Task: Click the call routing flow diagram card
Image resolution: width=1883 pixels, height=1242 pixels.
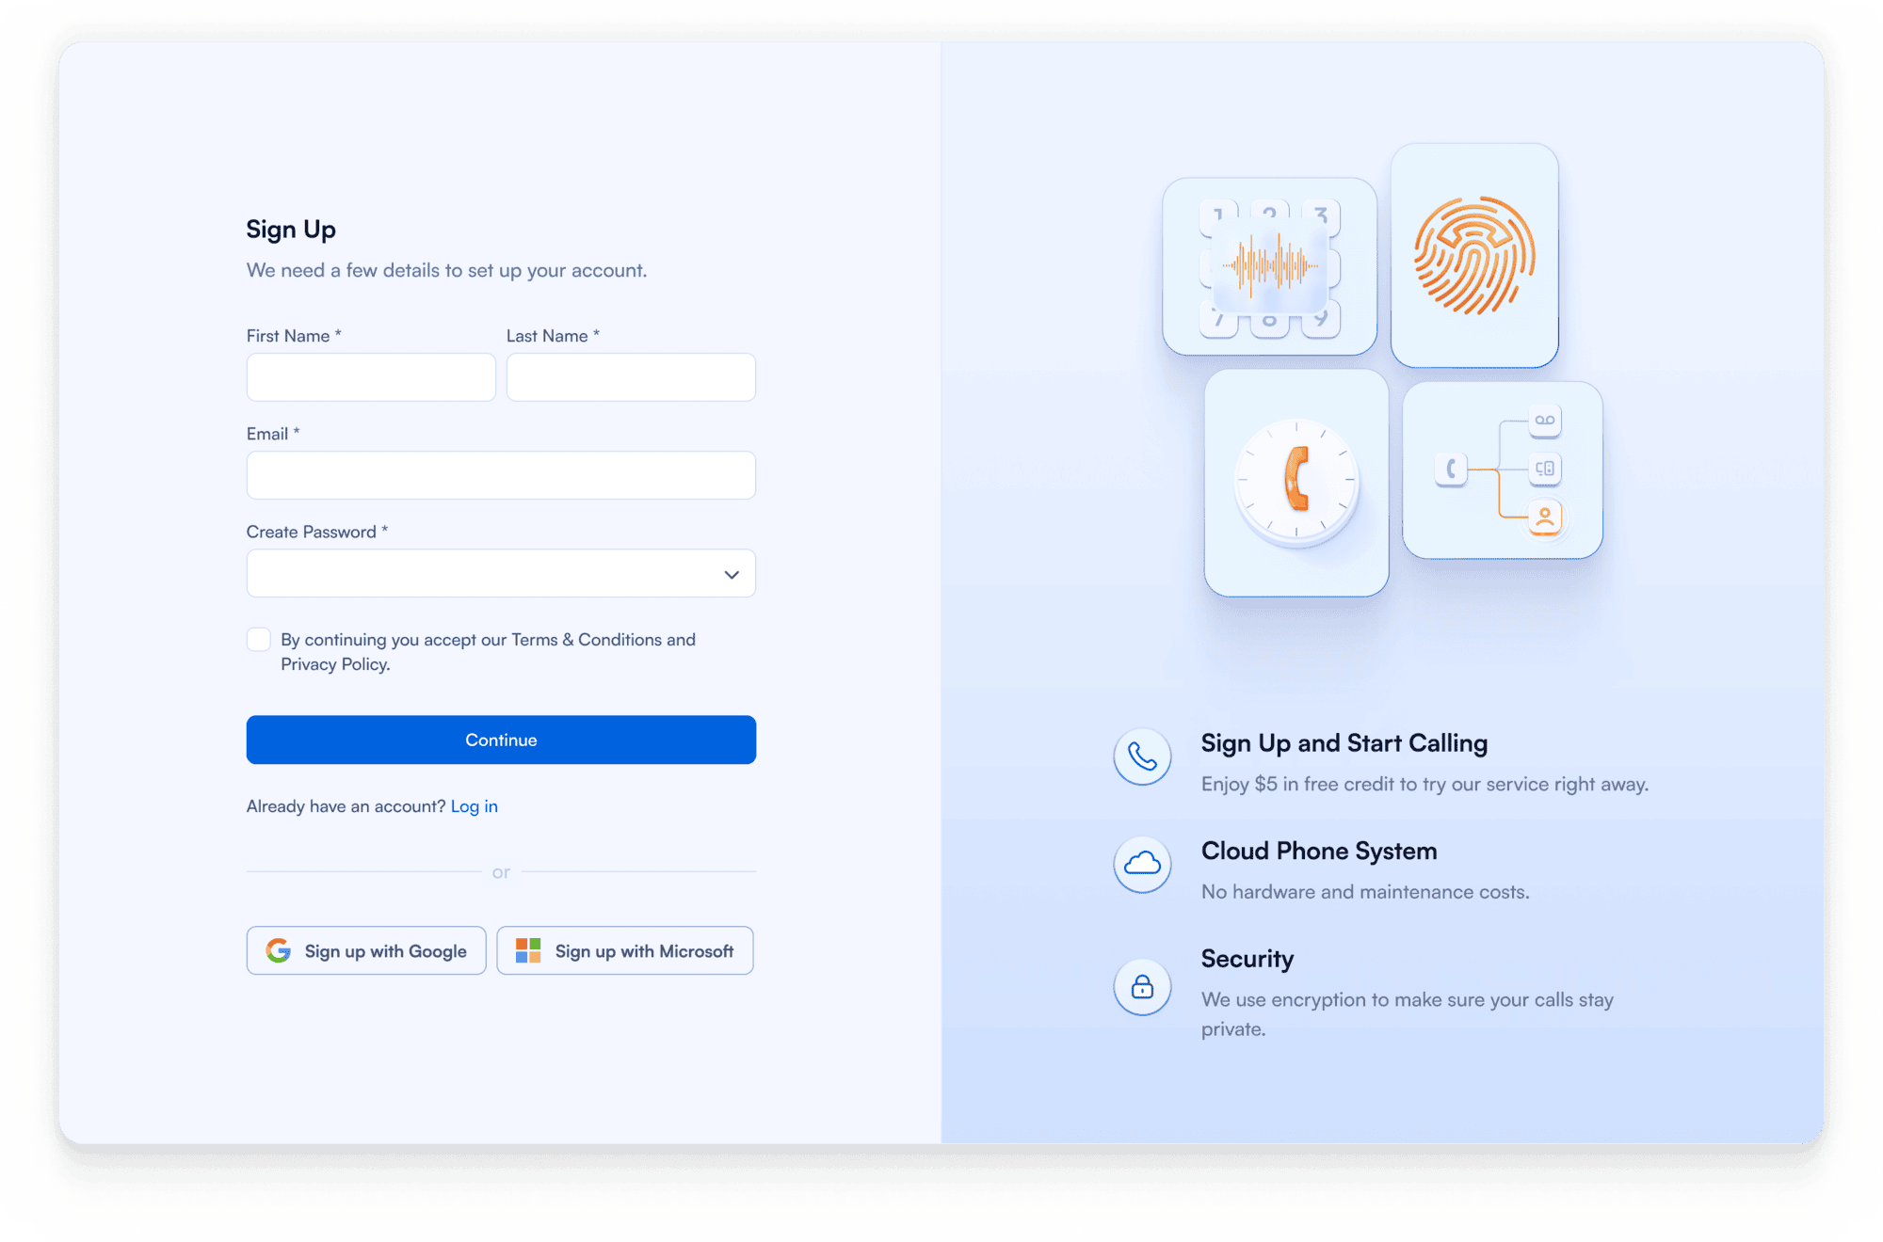Action: [1503, 470]
